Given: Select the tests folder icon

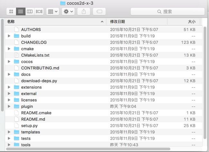Looking at the screenshot, I should tap(16, 138).
